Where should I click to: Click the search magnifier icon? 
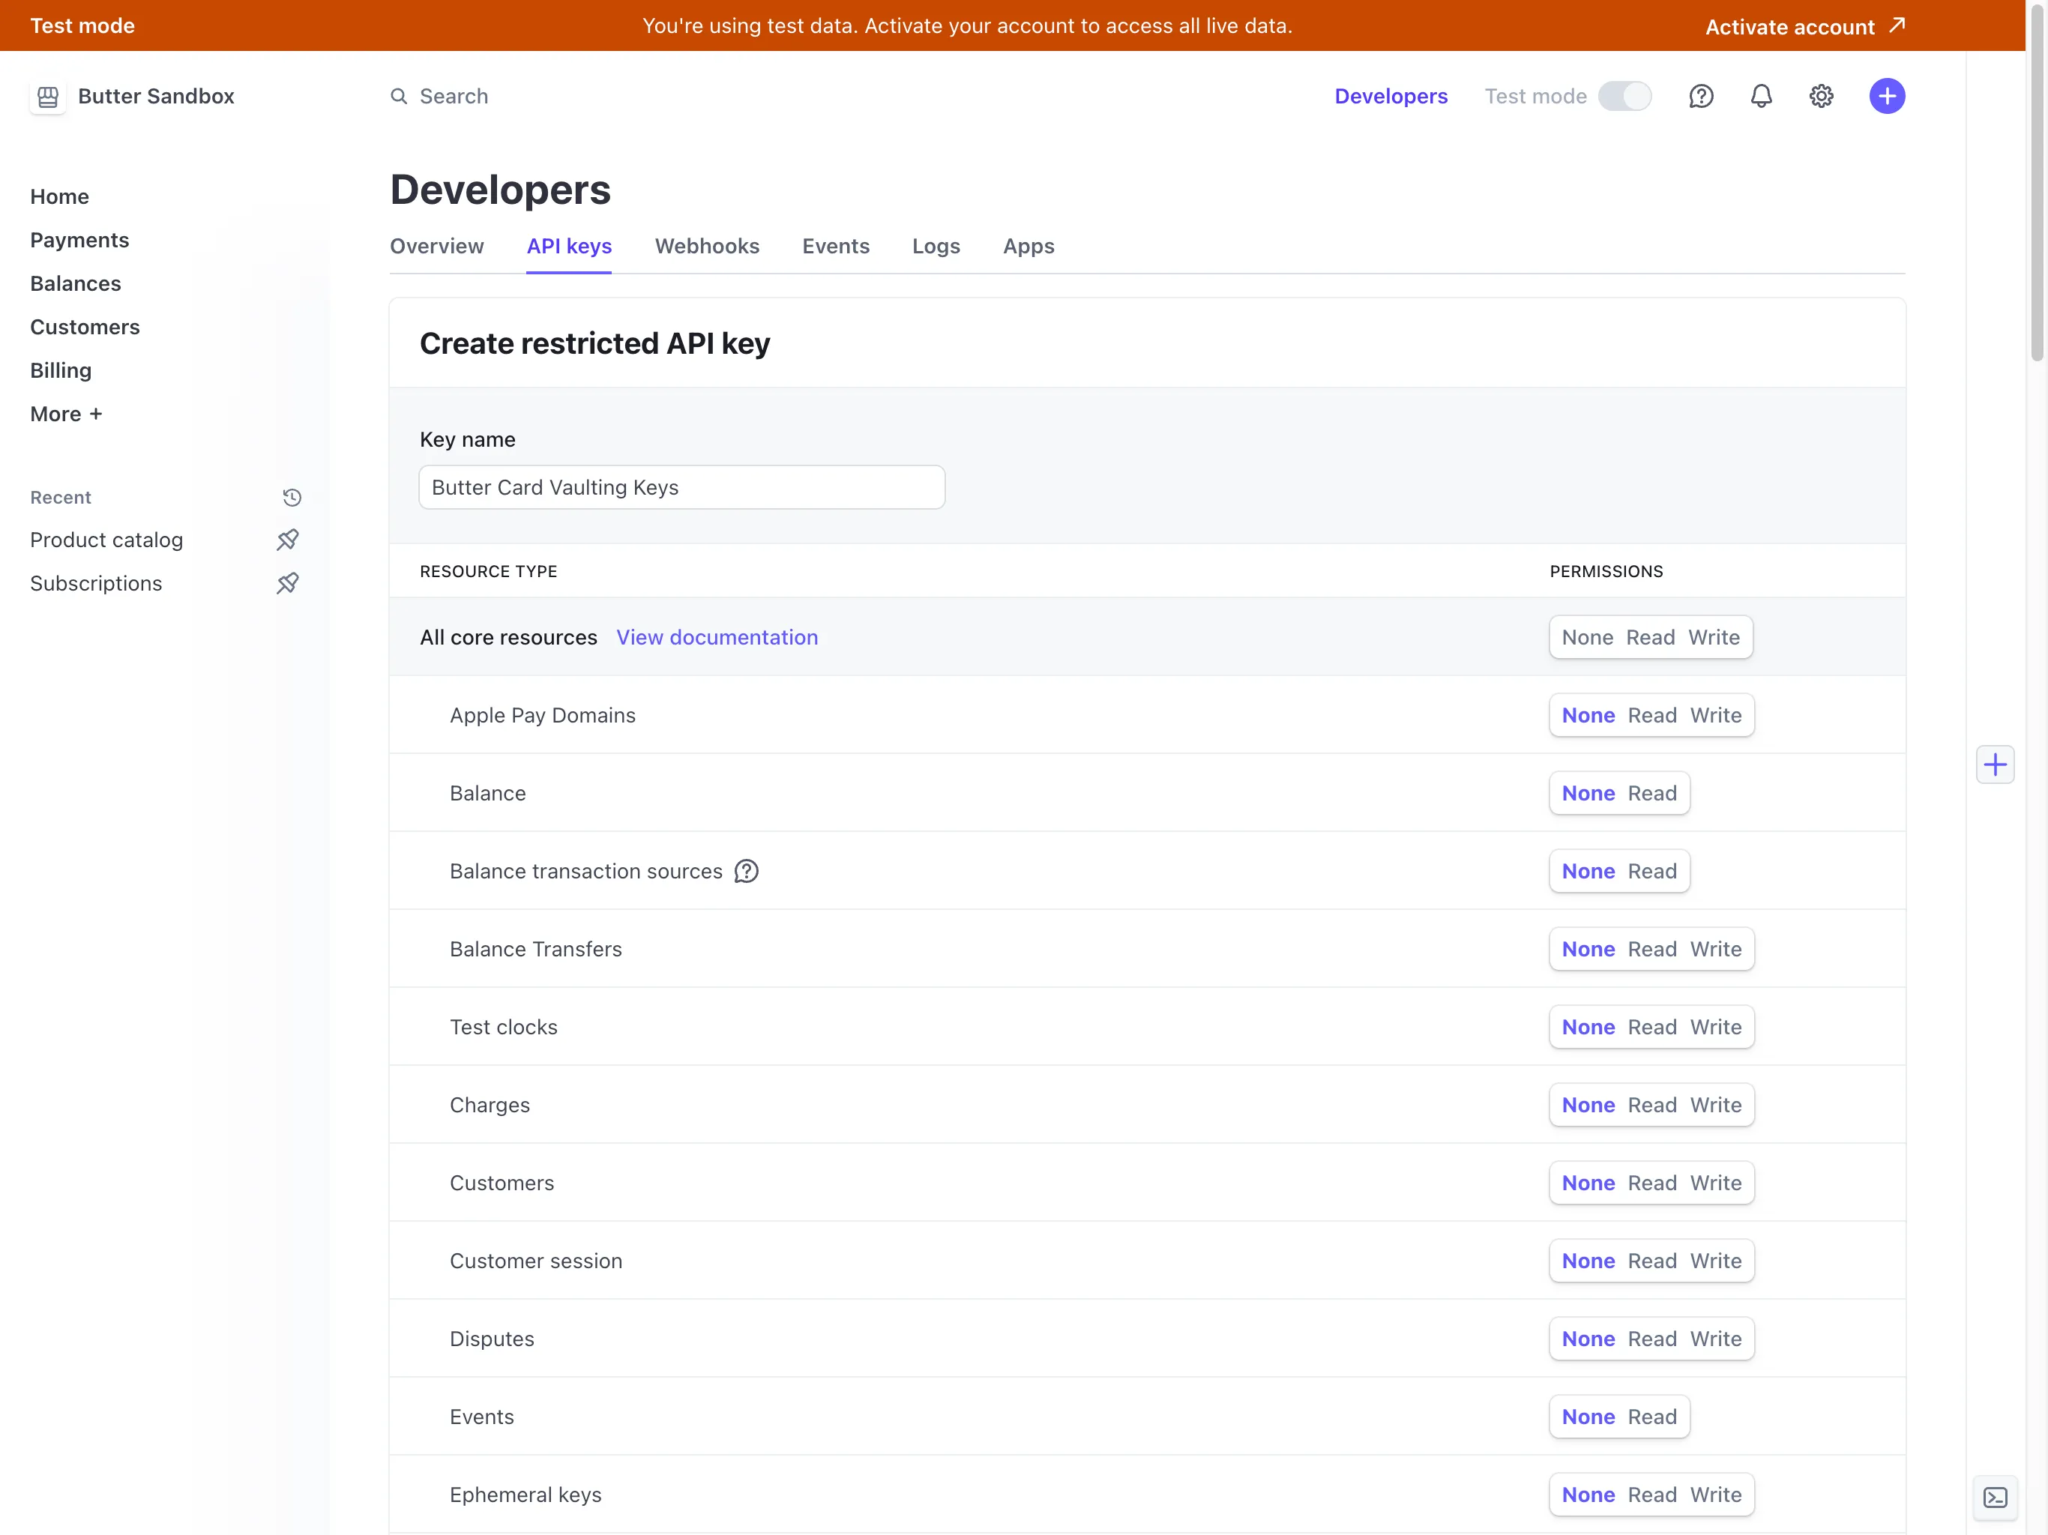tap(399, 96)
